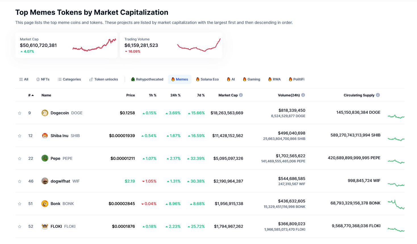Switch to the All tab
This screenshot has height=244, width=417.
(x=24, y=79)
